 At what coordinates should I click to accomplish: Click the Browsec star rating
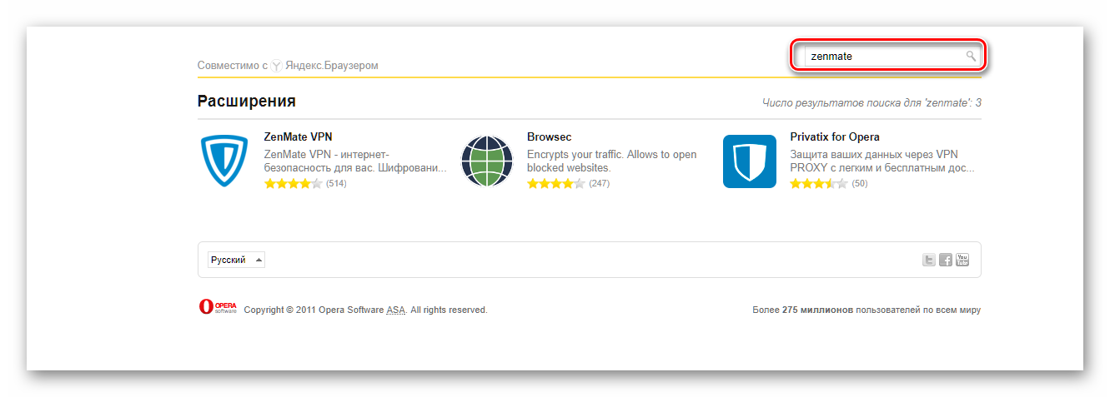coord(556,183)
